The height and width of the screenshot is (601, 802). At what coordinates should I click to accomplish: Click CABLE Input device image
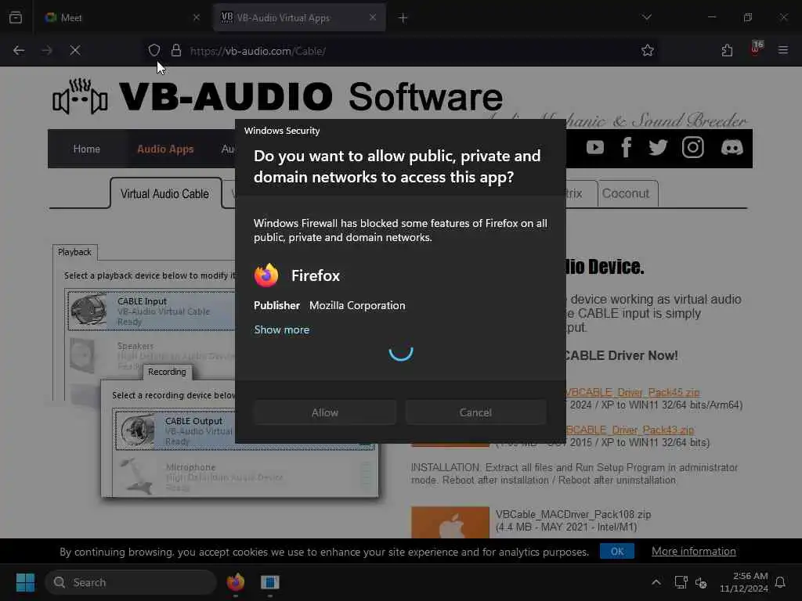click(89, 310)
